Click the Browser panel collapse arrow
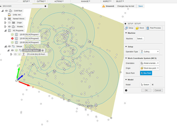Image resolution: width=177 pixels, height=126 pixels. click(1, 6)
